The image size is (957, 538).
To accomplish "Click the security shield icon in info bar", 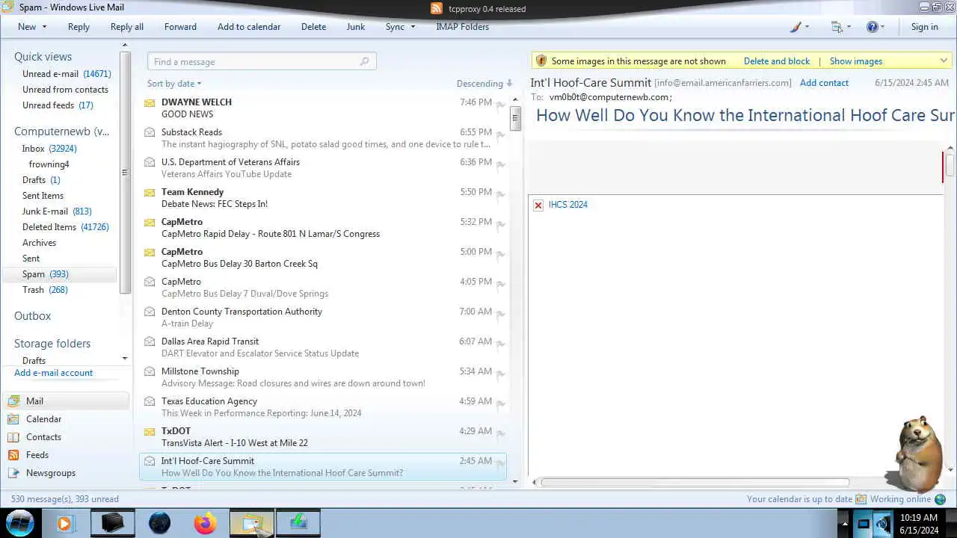I will pyautogui.click(x=541, y=61).
